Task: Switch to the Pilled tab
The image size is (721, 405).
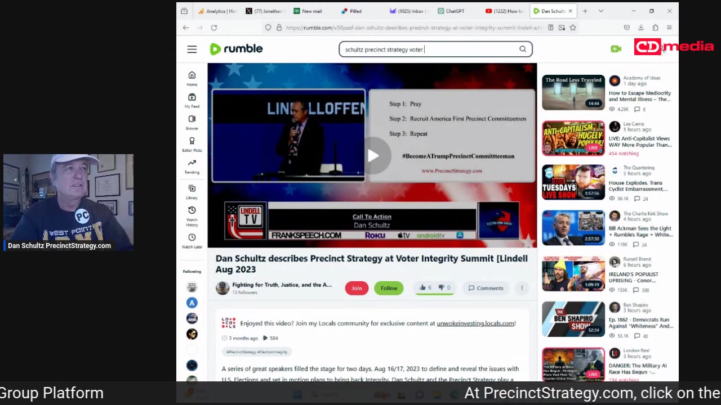Action: click(x=360, y=11)
